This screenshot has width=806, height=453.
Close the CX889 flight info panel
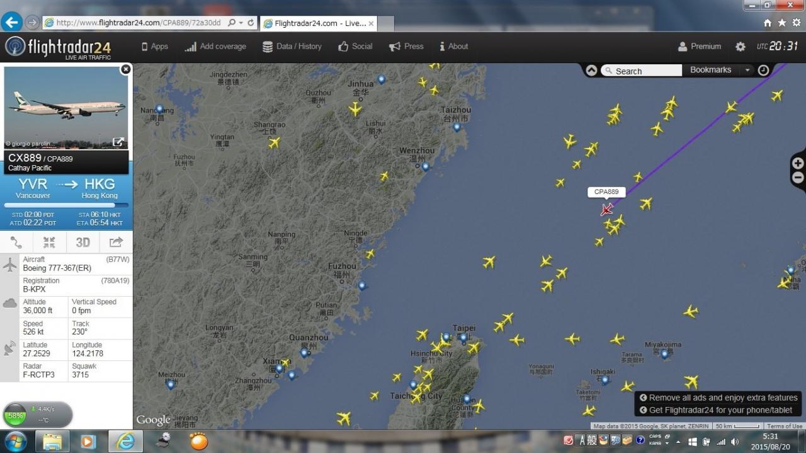pyautogui.click(x=125, y=69)
